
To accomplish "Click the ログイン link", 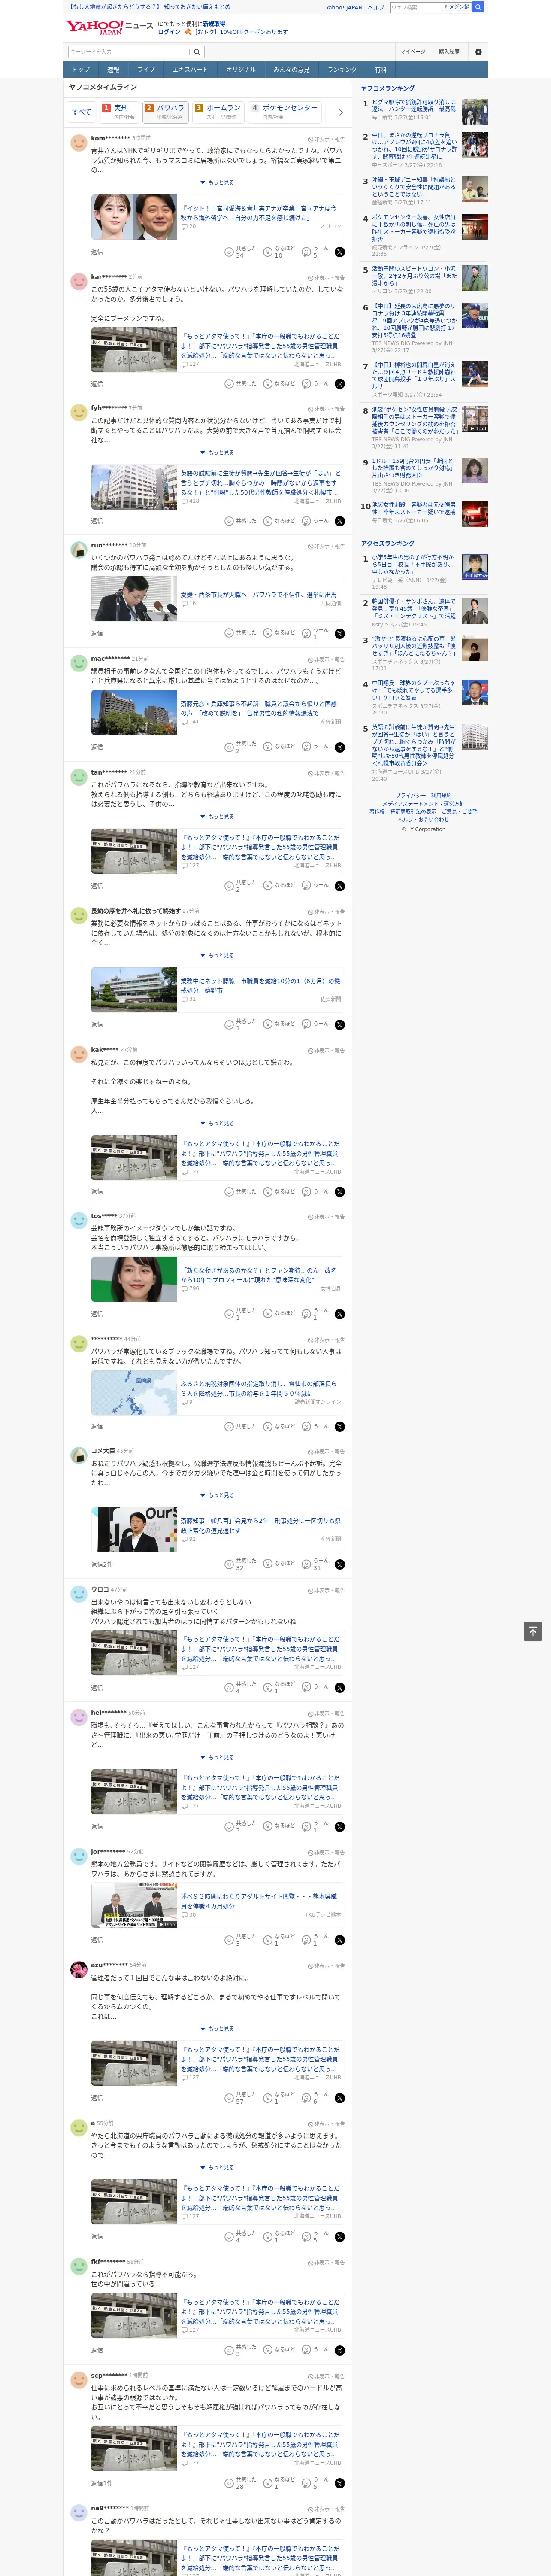I will pos(169,32).
